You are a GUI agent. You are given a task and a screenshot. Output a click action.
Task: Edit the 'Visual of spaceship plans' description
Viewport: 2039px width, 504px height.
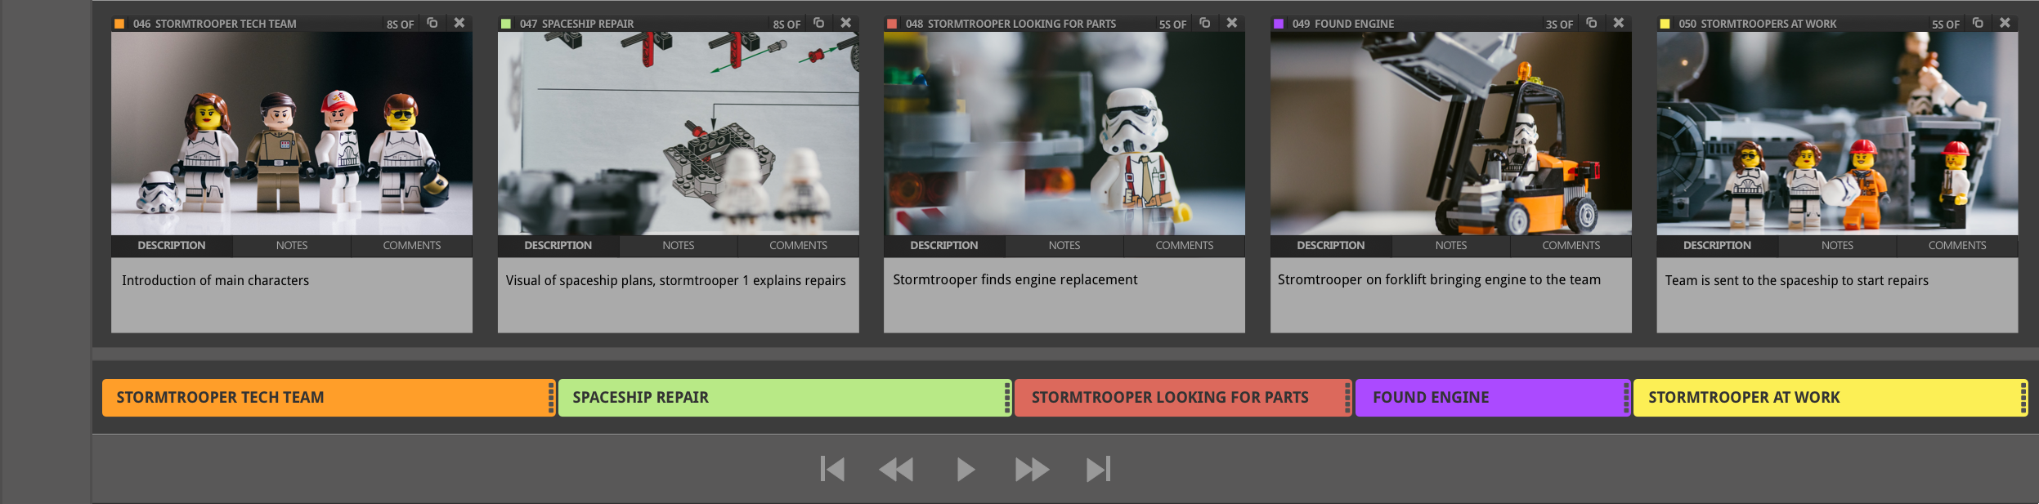pos(679,295)
